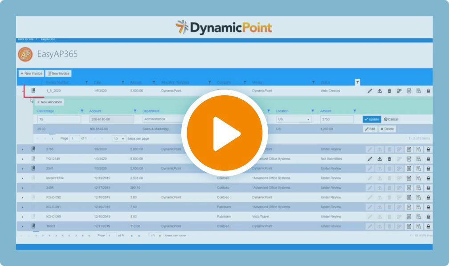Click the Account field 200-6140-00

[112, 119]
